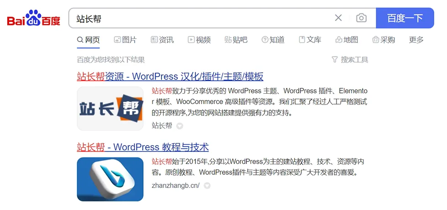Clear the search box with the X icon
The height and width of the screenshot is (210, 447).
pos(338,18)
